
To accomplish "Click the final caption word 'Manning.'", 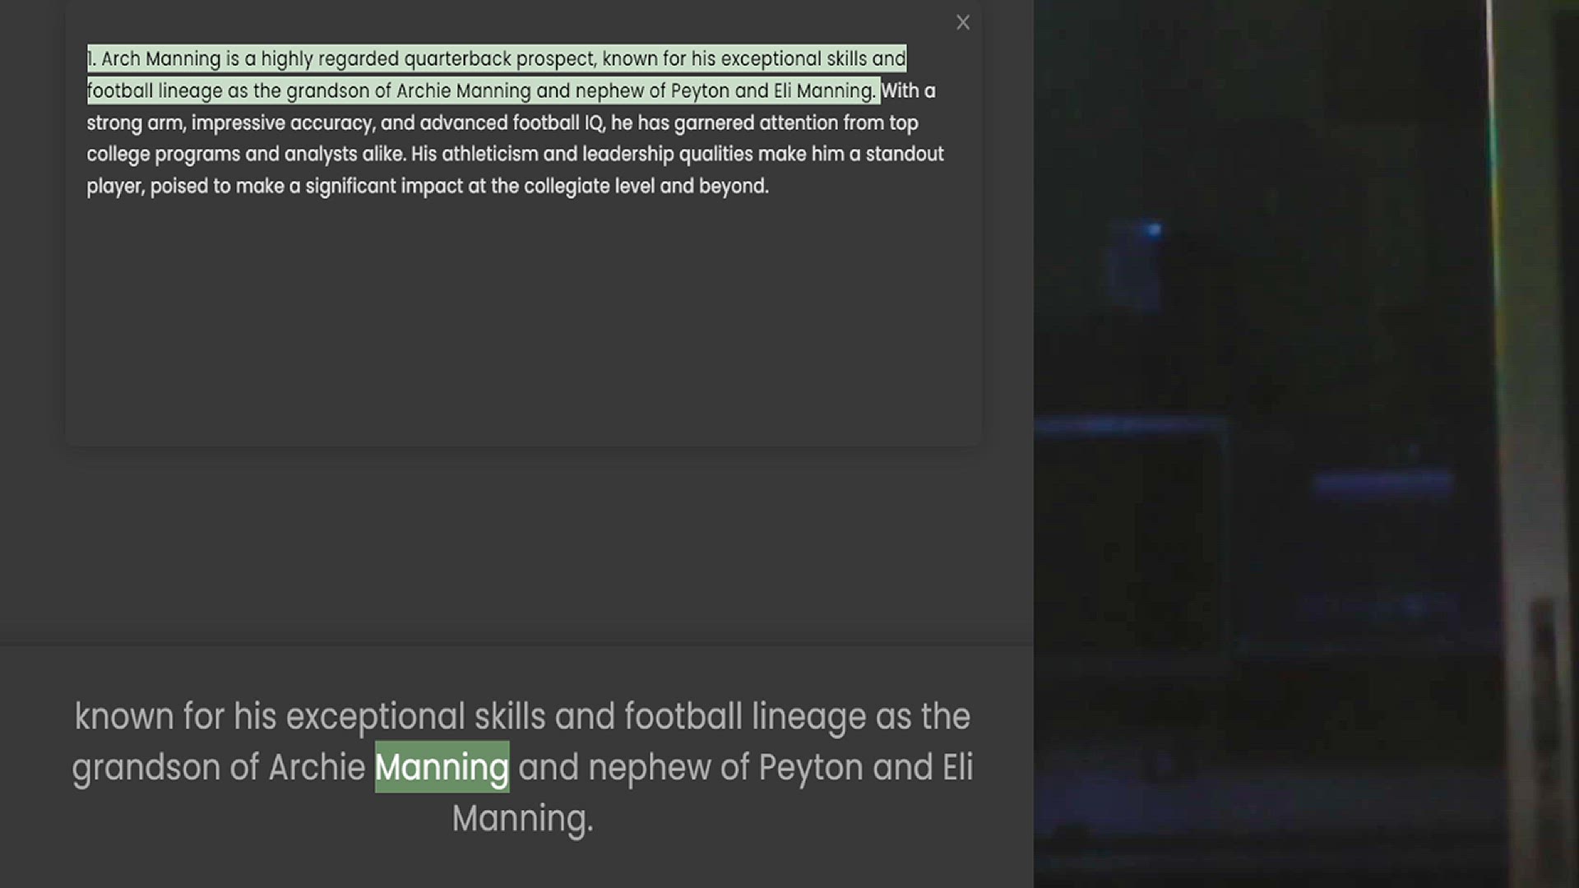I will pyautogui.click(x=522, y=819).
